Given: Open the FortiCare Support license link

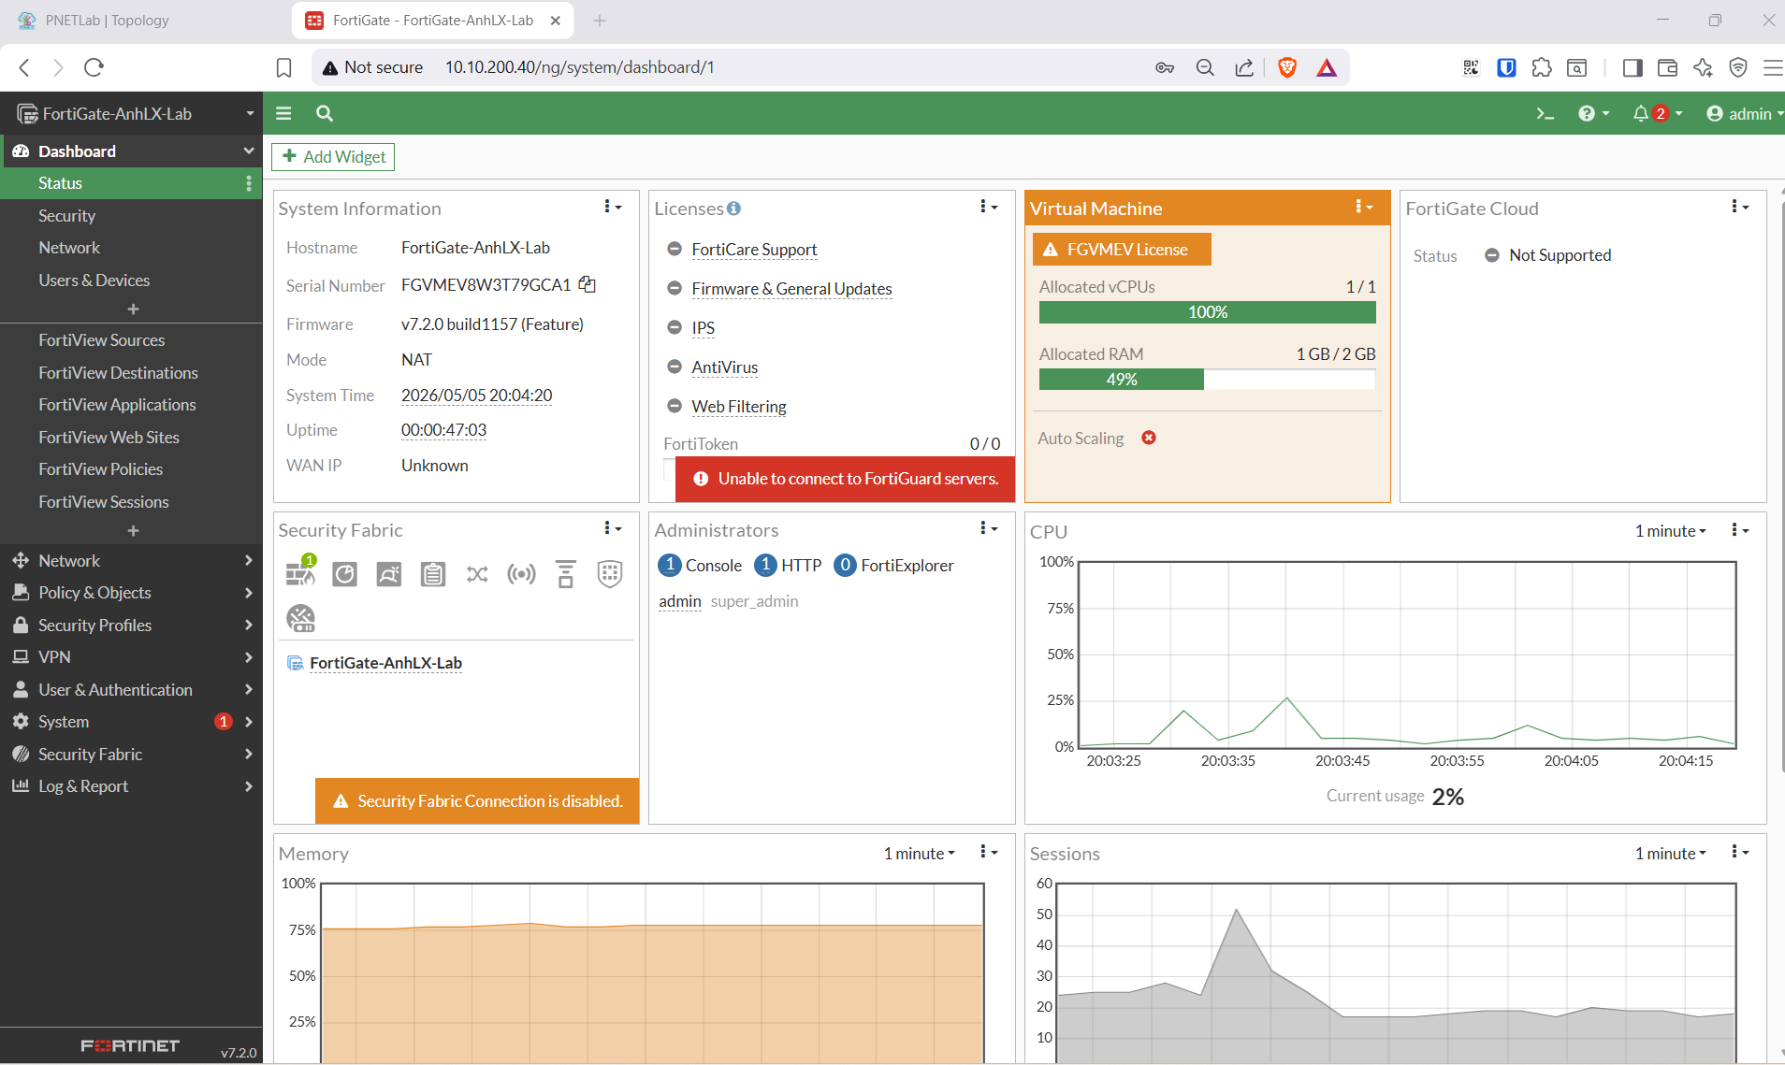Looking at the screenshot, I should pos(754,250).
